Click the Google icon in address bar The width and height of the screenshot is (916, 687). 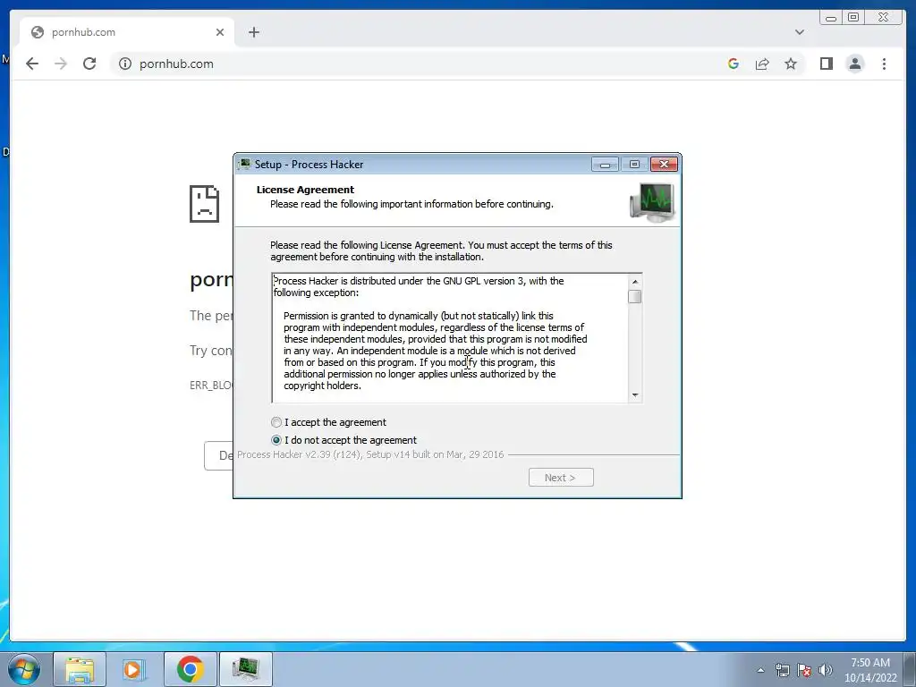(734, 64)
